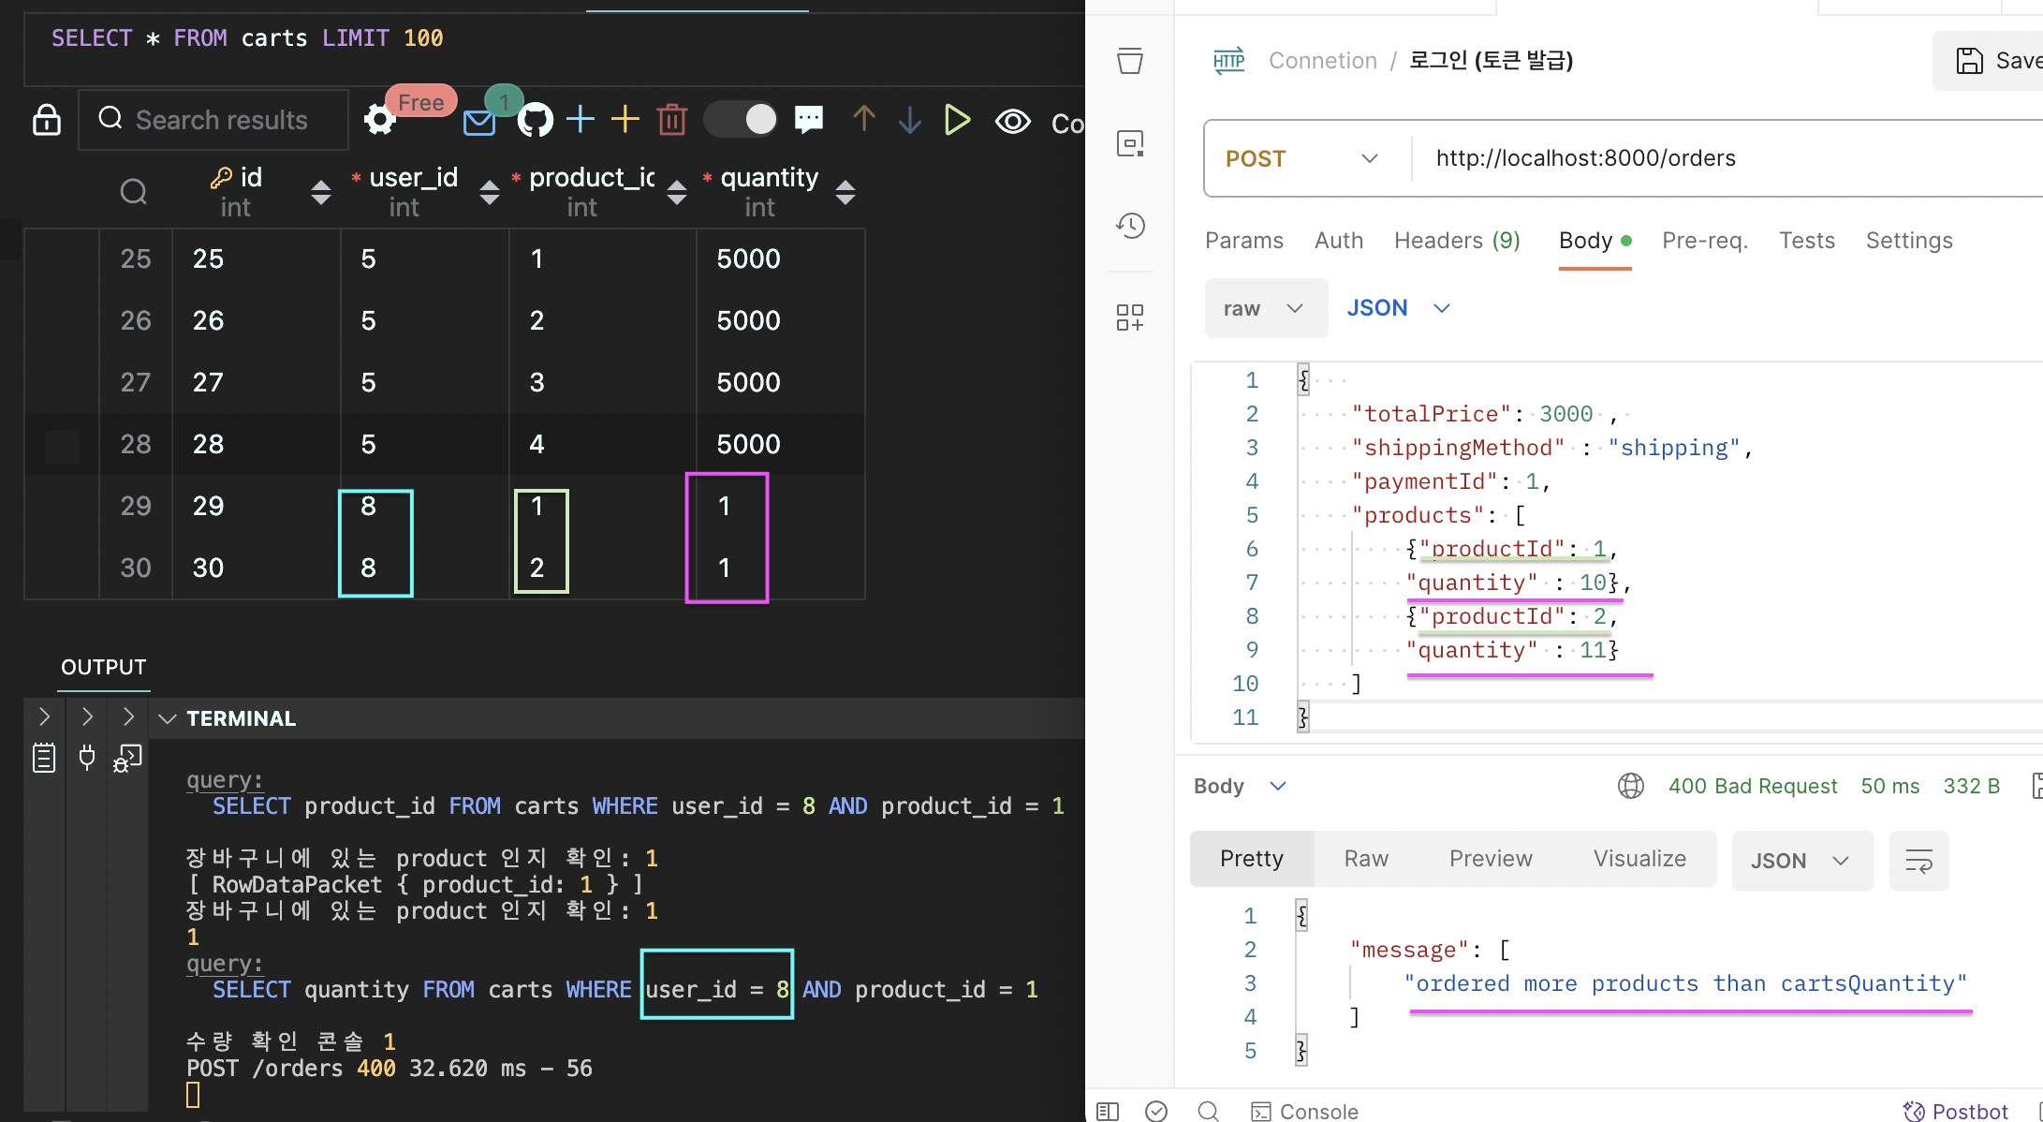This screenshot has width=2043, height=1122.
Task: Click the yellow up arrow icon
Action: click(863, 119)
